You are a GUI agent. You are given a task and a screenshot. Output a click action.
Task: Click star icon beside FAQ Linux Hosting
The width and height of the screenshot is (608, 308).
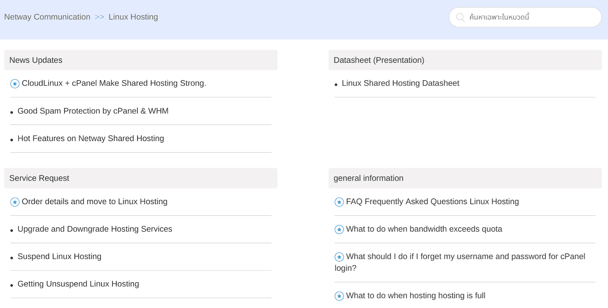click(x=339, y=202)
